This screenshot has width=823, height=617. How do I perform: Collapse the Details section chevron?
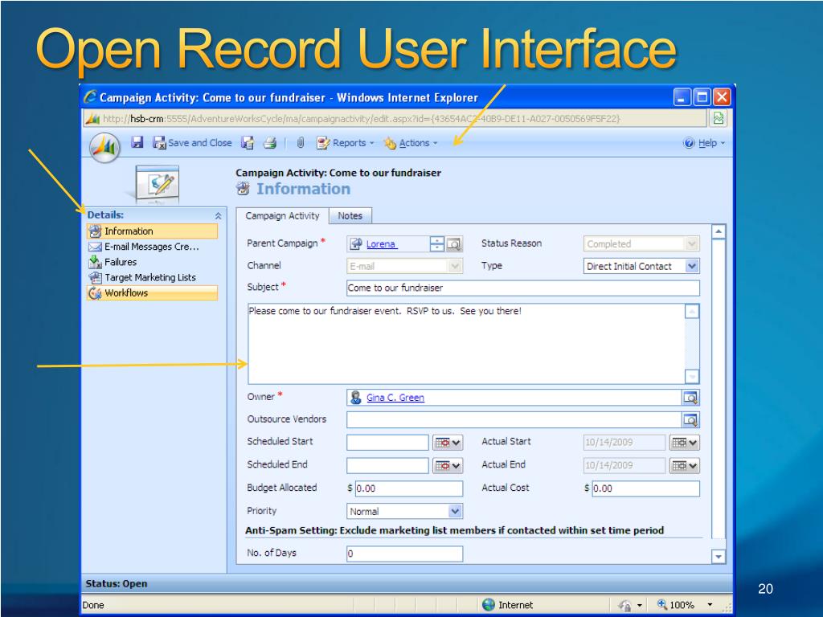(218, 215)
